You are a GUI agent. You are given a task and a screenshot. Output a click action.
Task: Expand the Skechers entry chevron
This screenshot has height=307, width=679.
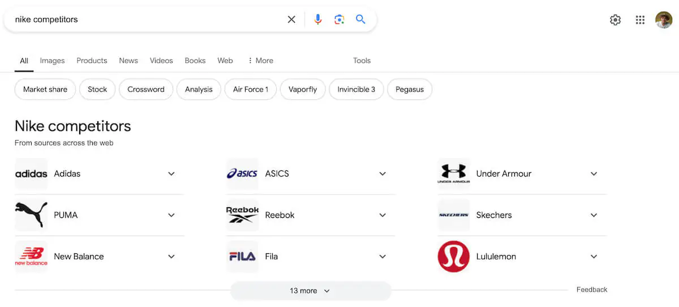coord(594,215)
